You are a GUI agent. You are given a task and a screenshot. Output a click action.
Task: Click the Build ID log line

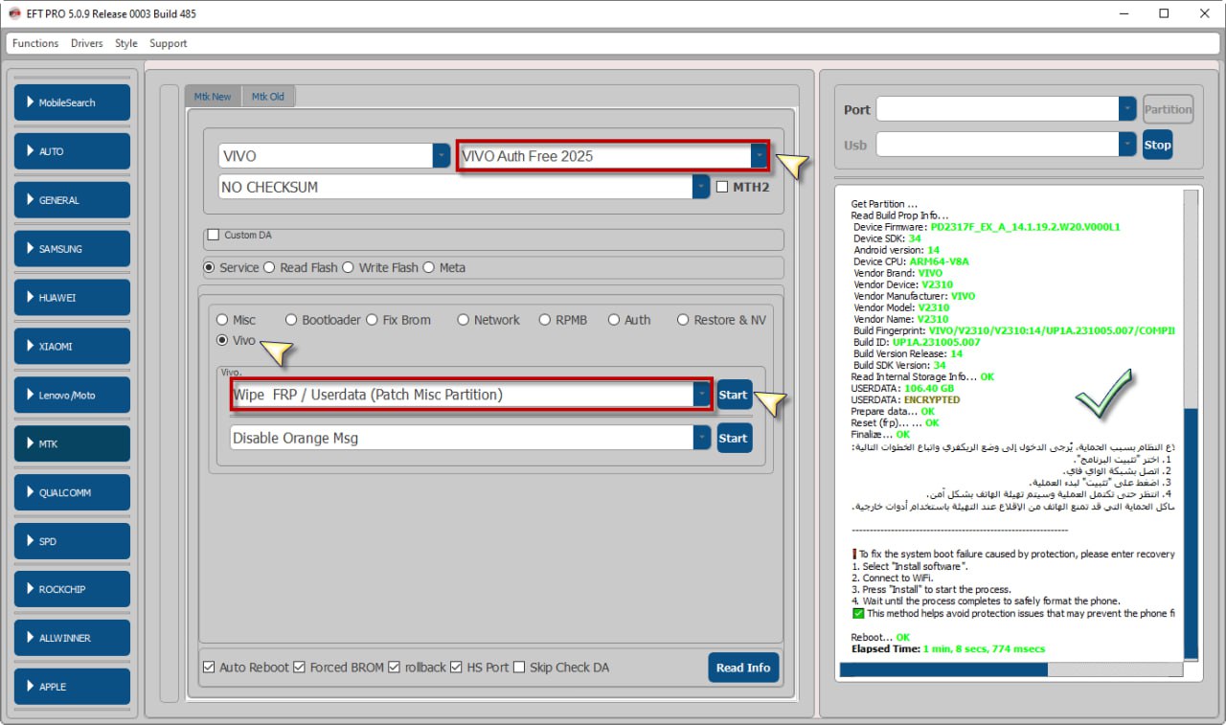pyautogui.click(x=917, y=342)
